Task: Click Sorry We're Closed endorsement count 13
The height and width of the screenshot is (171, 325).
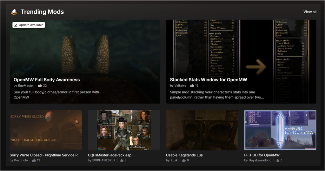Action: pos(38,160)
